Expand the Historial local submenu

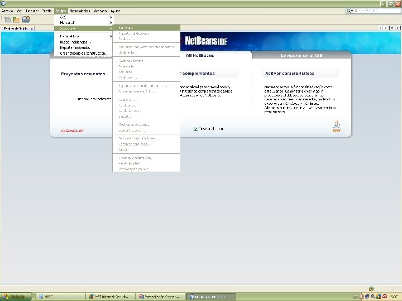coord(84,36)
